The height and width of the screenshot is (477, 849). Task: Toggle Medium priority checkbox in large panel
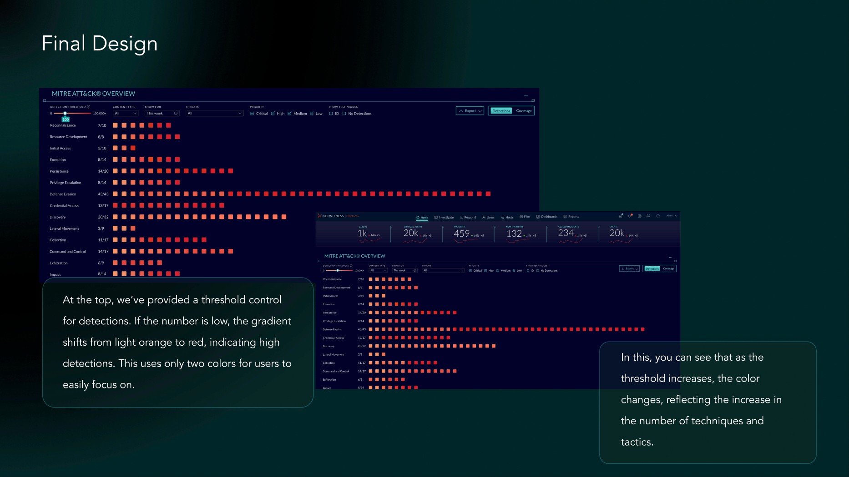tap(289, 114)
